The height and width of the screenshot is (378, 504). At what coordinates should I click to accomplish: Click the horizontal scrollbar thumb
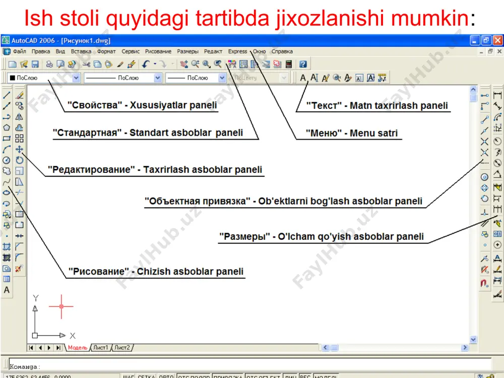pos(334,347)
